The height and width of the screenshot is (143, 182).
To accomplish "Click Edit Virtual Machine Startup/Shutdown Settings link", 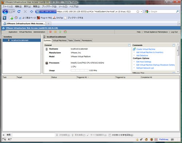I will click(155, 65).
